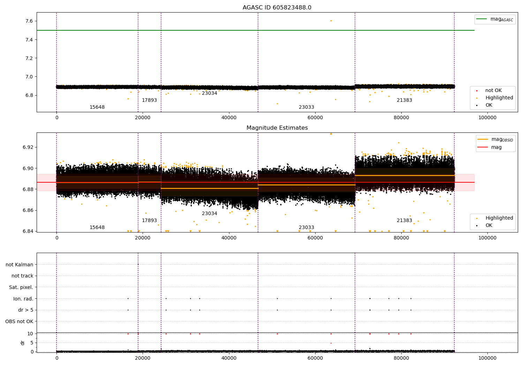Click the 5 tick on the dr axis
Image resolution: width=523 pixels, height=366 pixels.
pos(32,343)
